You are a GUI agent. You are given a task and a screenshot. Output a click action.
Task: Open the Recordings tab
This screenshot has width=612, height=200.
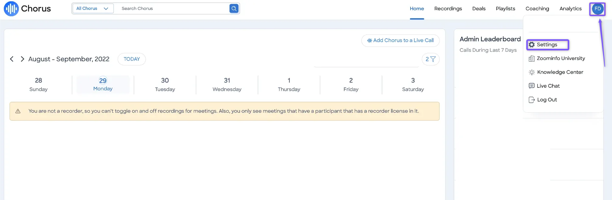[x=448, y=9]
